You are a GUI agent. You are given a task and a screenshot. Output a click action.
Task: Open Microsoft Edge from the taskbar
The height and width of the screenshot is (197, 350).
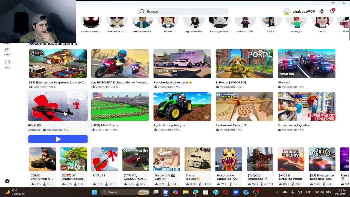[196, 192]
